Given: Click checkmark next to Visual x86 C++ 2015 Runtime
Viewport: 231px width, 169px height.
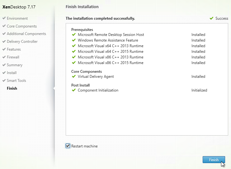Looking at the screenshot, I should [x=74, y=62].
